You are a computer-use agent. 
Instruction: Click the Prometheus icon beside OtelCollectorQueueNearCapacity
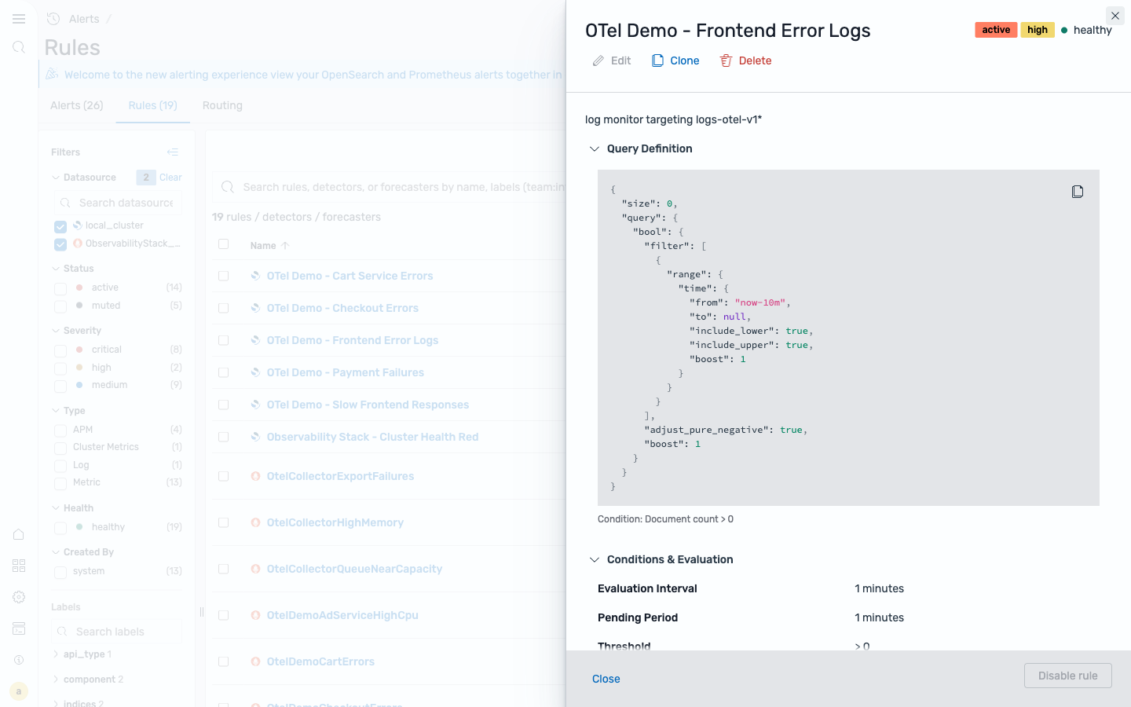255,569
